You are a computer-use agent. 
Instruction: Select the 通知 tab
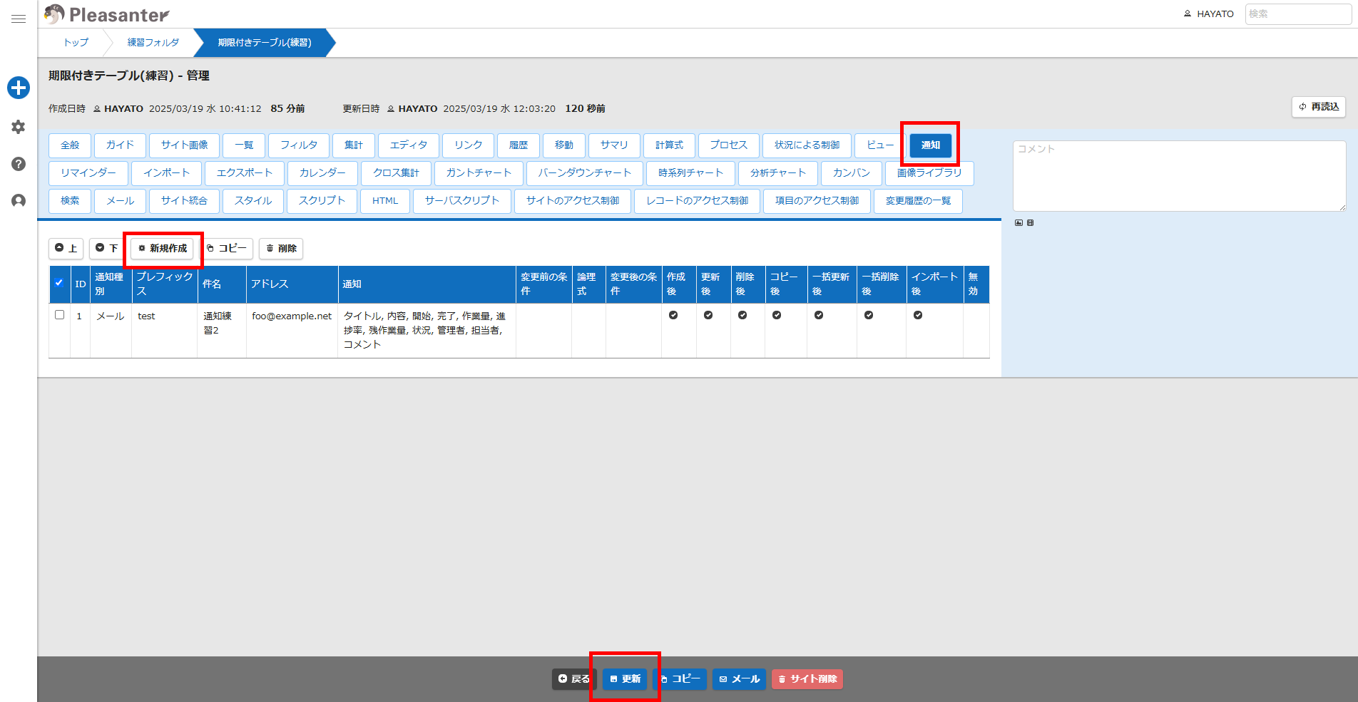(x=931, y=145)
